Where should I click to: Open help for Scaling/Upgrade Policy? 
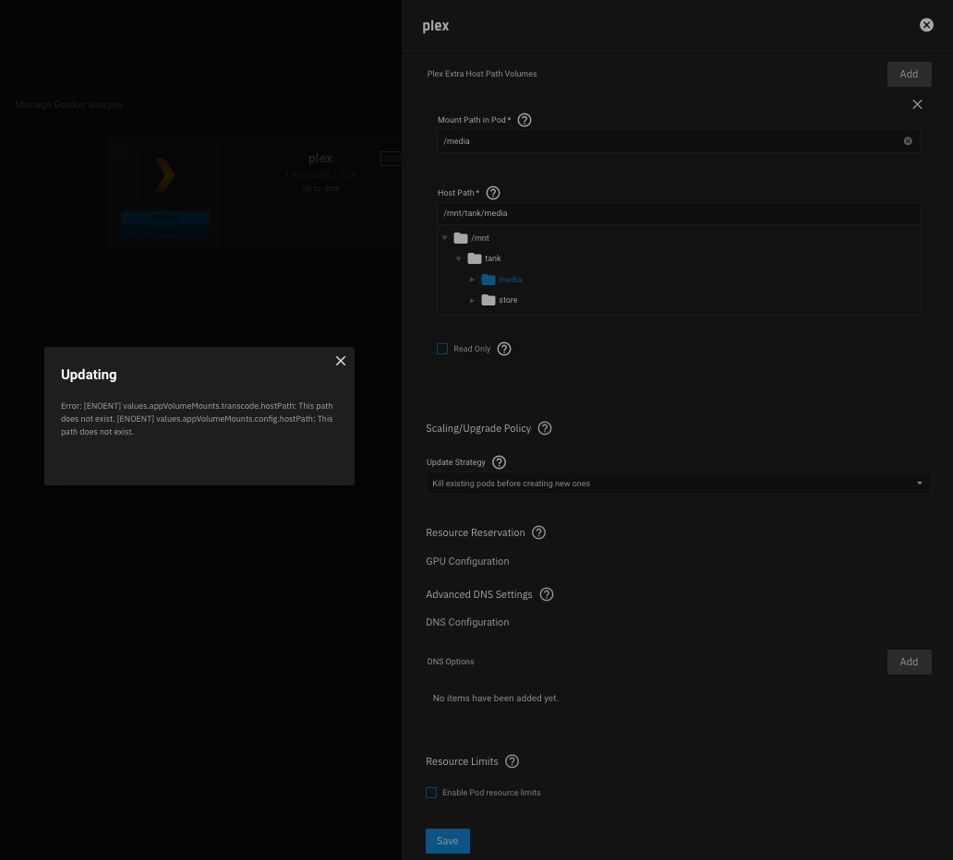(x=545, y=428)
